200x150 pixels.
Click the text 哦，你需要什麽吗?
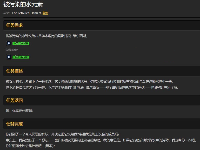pyautogui.click(x=19, y=111)
